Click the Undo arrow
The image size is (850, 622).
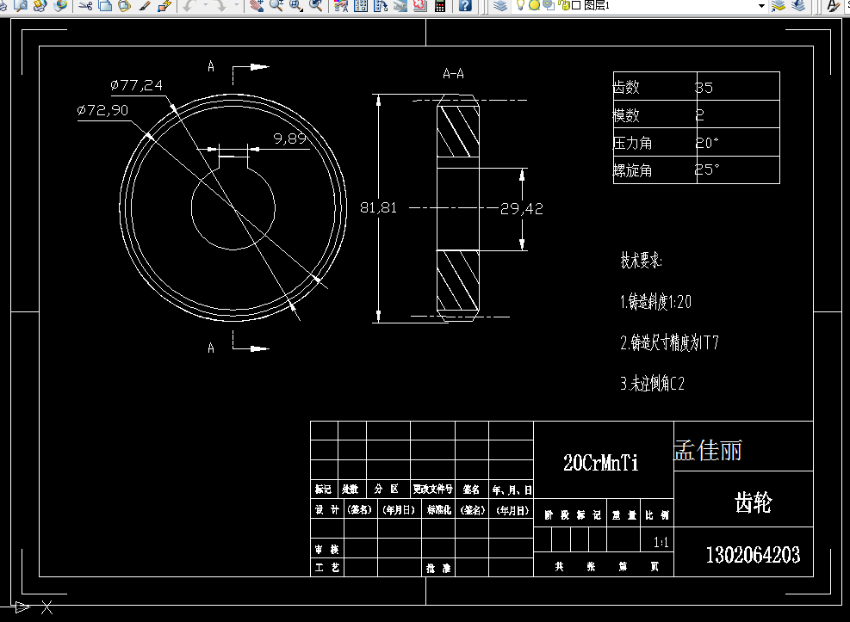point(189,5)
